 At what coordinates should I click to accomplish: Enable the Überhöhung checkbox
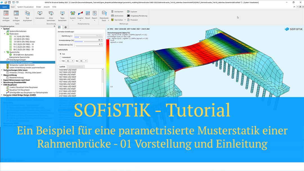click(x=60, y=36)
